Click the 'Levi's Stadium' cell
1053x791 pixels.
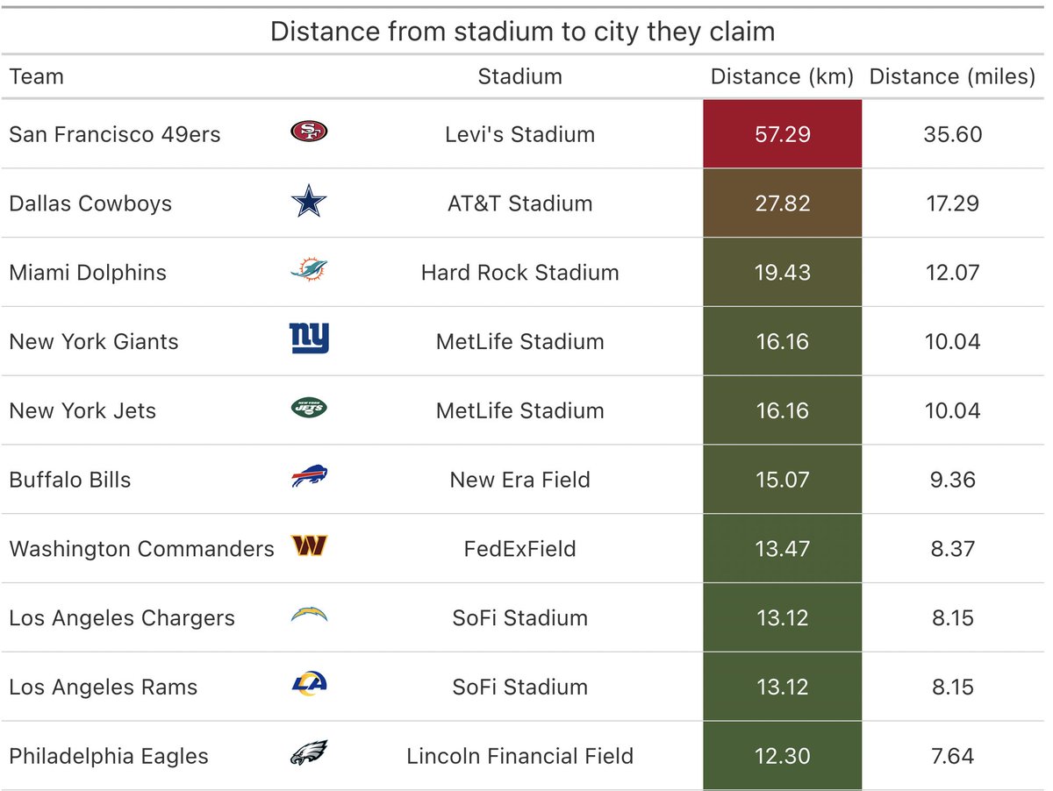tap(519, 134)
